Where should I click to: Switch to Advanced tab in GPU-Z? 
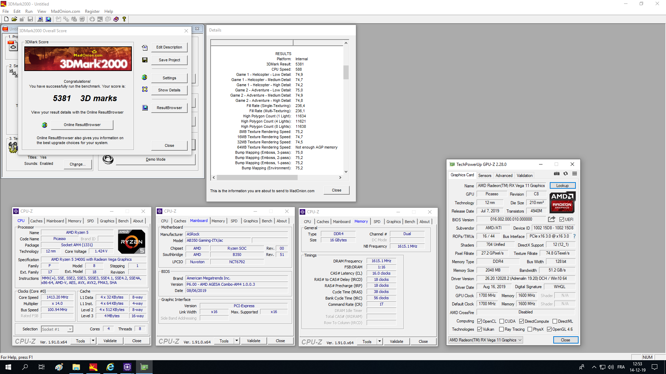(x=504, y=176)
